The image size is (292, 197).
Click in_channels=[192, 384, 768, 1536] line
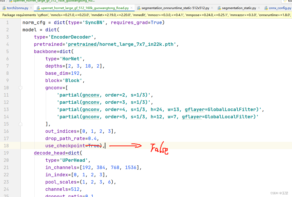[93, 167]
